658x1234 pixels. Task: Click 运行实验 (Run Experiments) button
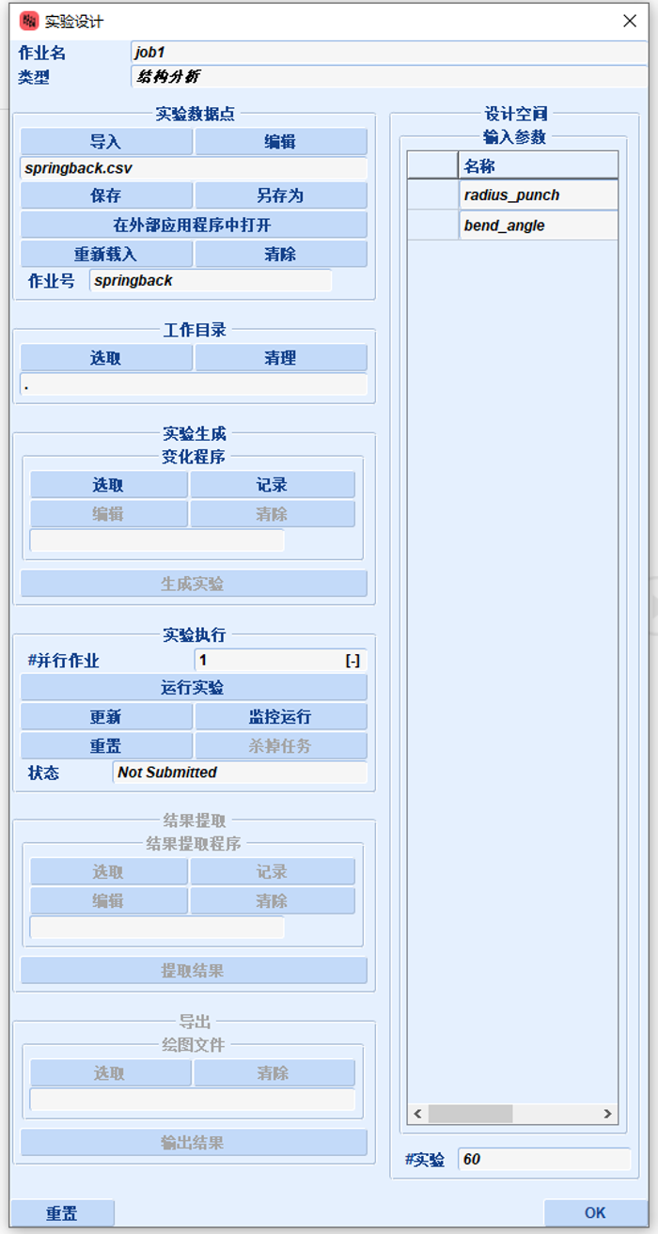pos(194,688)
